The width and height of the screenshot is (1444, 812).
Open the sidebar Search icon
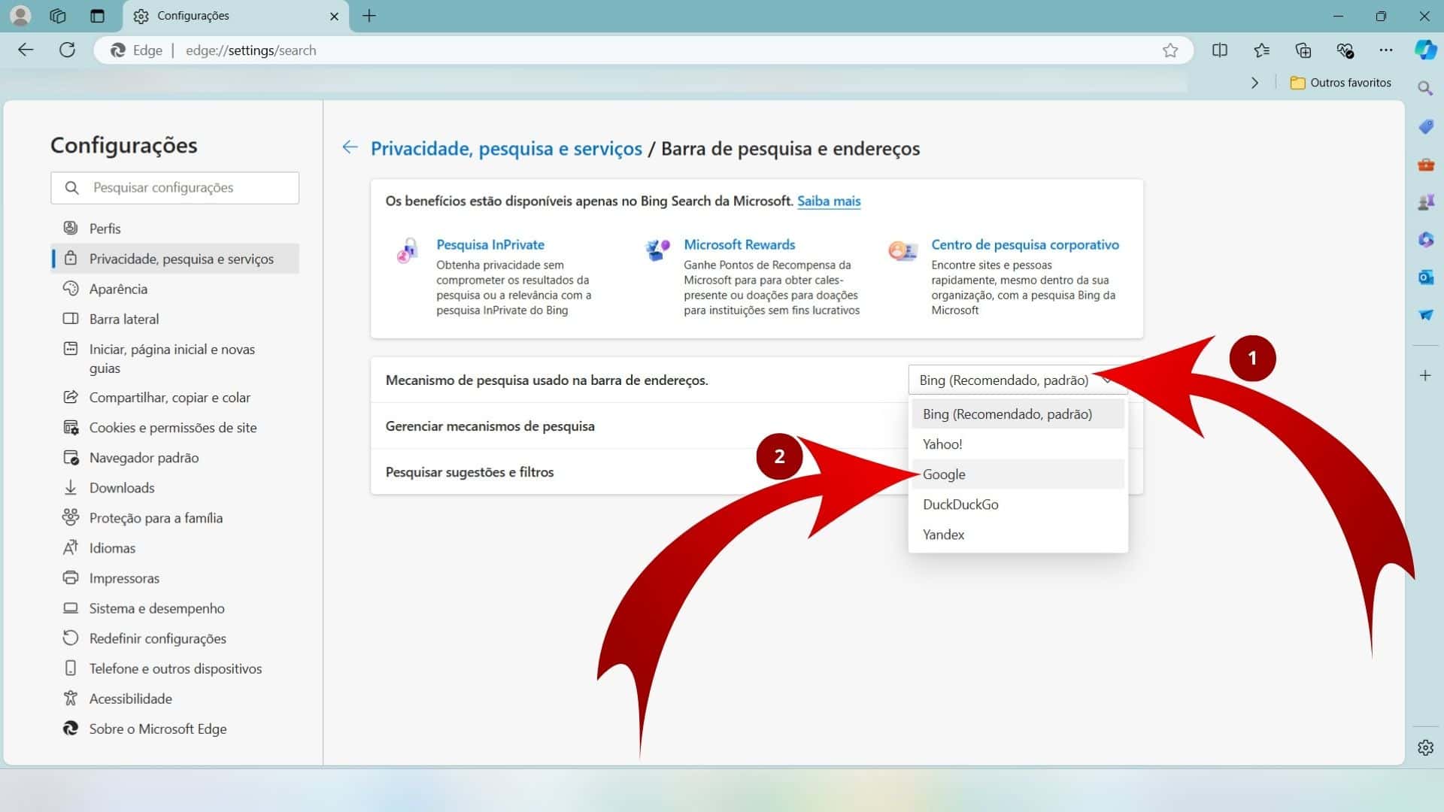click(1425, 89)
